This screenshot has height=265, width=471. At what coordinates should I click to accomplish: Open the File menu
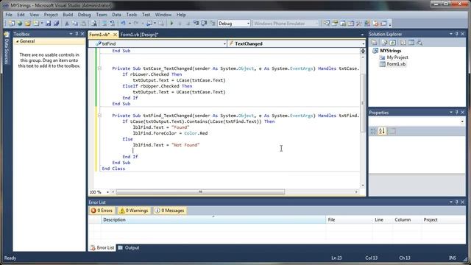9,15
